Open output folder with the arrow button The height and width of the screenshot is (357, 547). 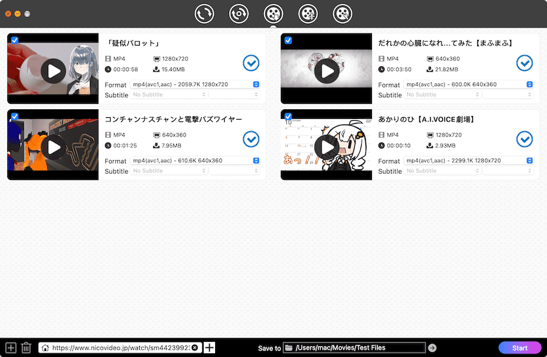(432, 347)
